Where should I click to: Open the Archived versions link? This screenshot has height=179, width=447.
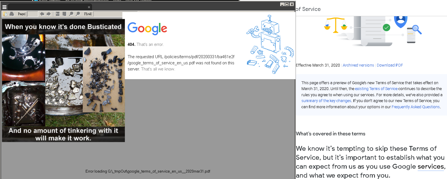(x=358, y=65)
